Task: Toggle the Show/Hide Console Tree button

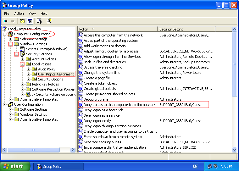Action: [x=30, y=21]
